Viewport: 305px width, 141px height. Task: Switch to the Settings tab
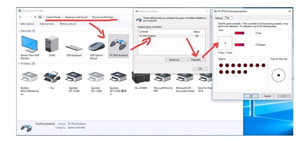(219, 18)
